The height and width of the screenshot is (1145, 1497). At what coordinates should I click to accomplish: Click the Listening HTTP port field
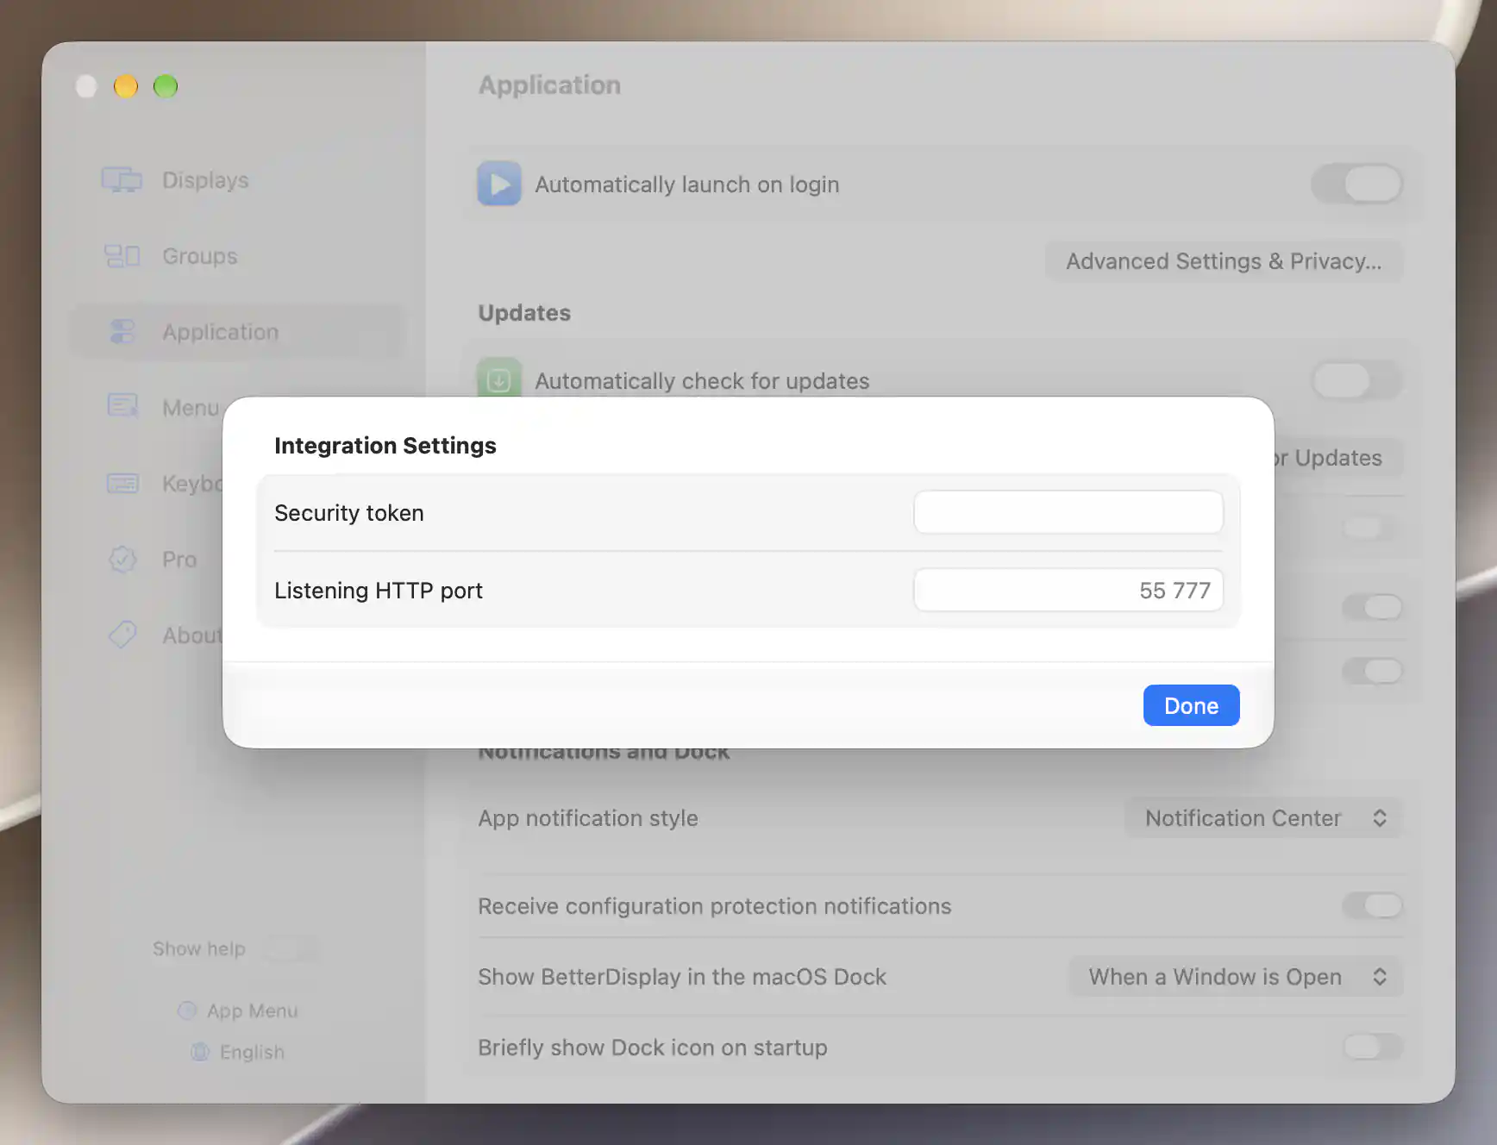tap(1068, 590)
